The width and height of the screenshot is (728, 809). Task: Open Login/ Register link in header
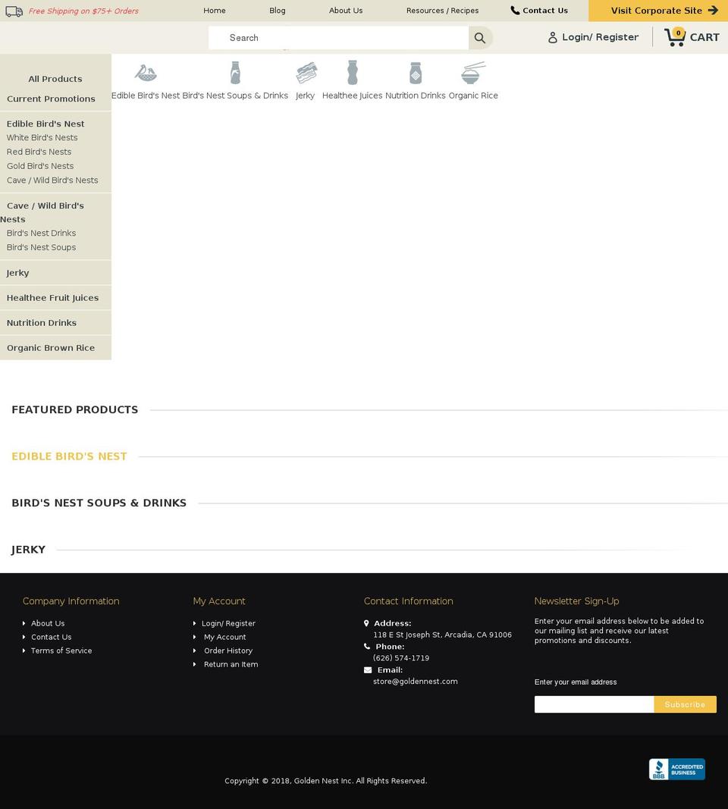(600, 37)
